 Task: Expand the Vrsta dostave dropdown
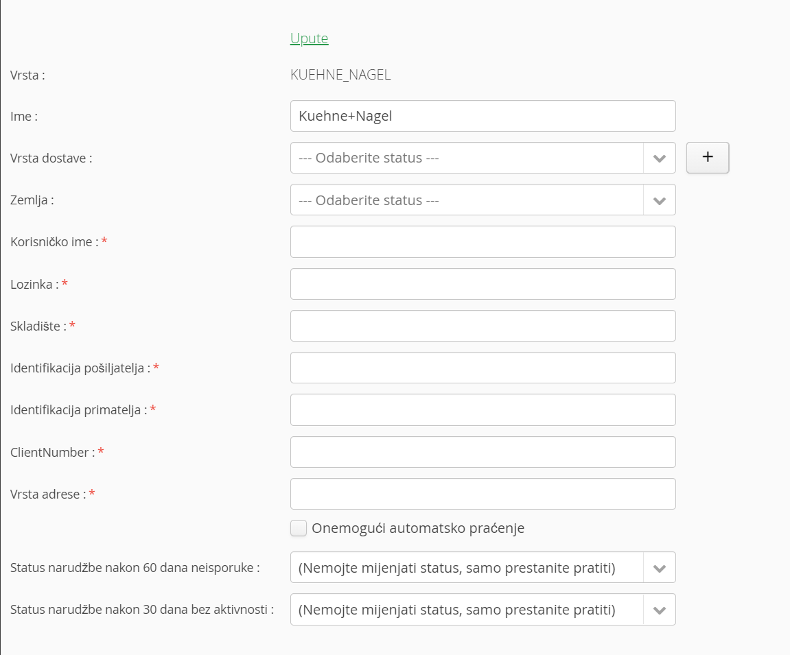[483, 158]
